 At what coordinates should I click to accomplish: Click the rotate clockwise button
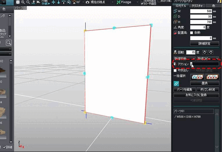point(211,52)
